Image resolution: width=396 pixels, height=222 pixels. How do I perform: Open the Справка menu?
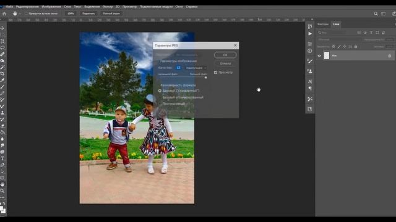192,7
